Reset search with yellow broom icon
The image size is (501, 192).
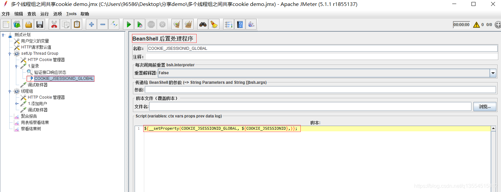pos(214,24)
